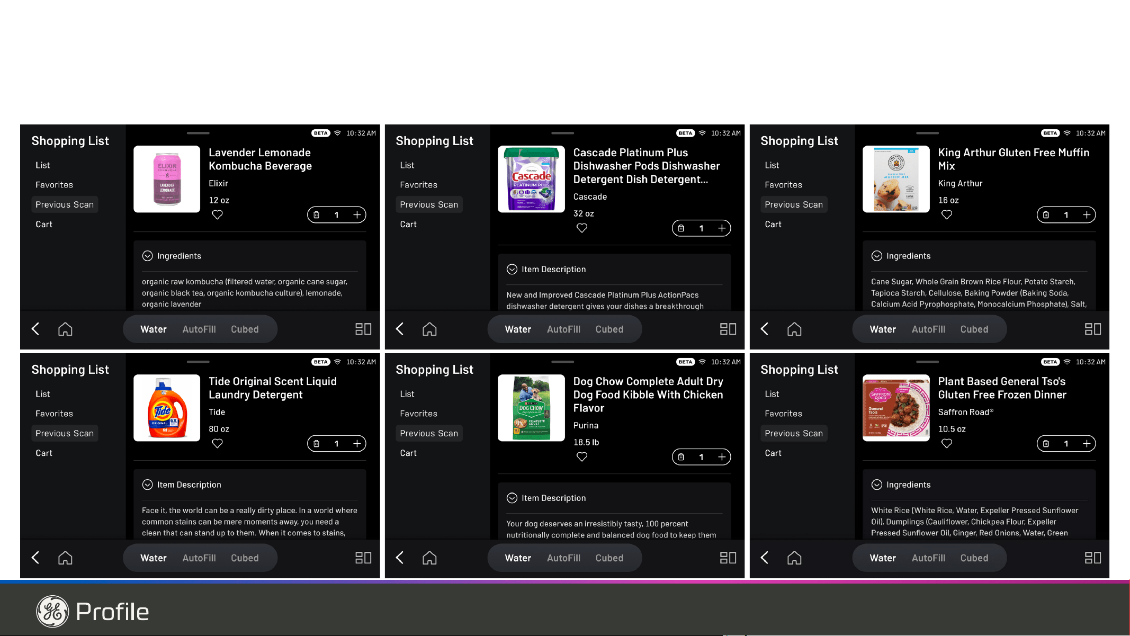Choose AutoFill on the Tide screen
Screen dimensions: 1130x636
click(x=199, y=558)
